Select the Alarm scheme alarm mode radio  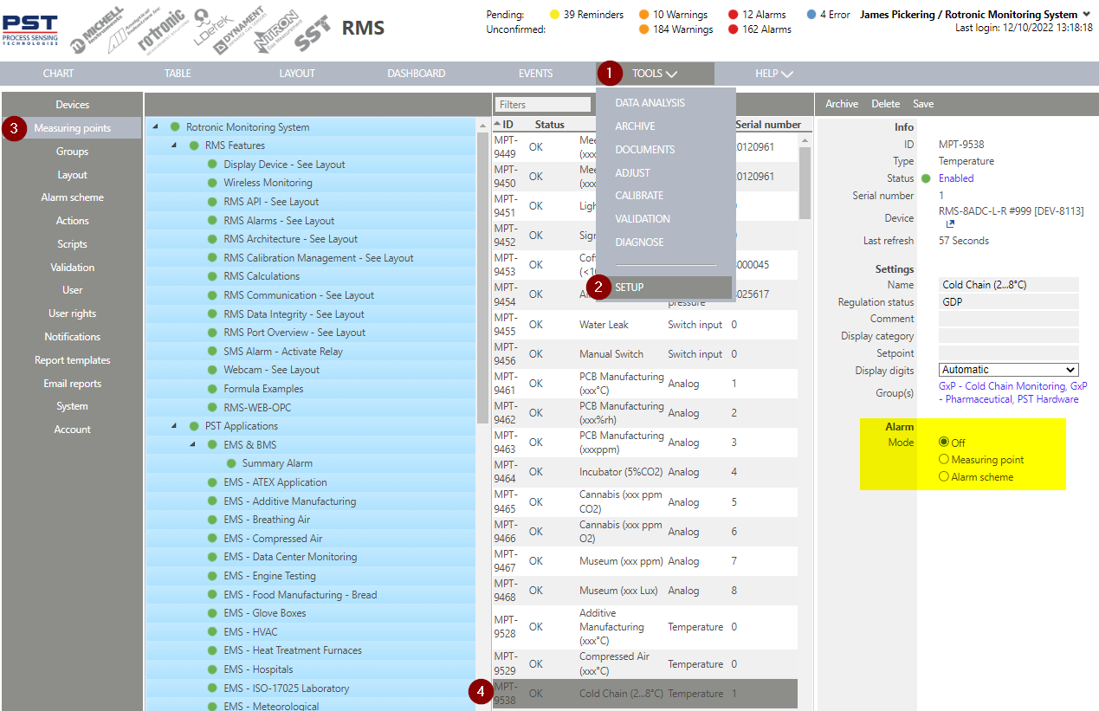(x=944, y=476)
